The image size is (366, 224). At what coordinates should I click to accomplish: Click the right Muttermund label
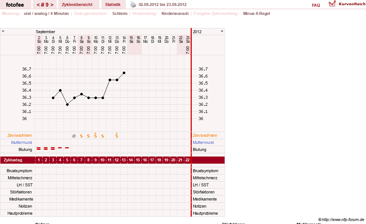click(203, 142)
